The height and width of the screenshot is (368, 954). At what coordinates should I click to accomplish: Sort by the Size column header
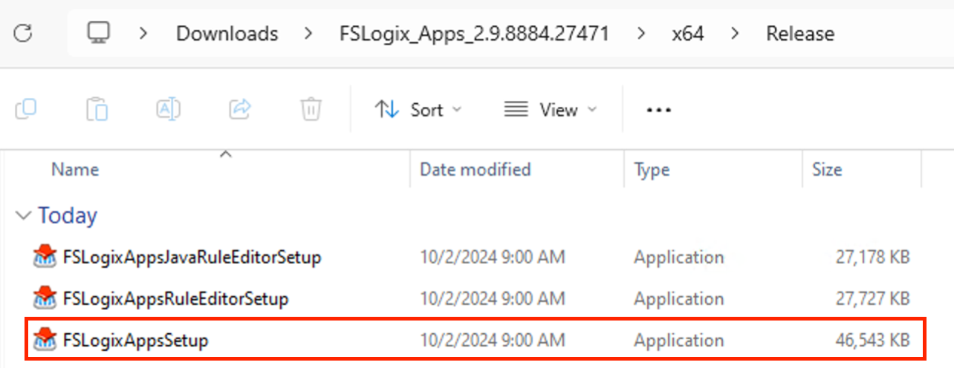827,170
